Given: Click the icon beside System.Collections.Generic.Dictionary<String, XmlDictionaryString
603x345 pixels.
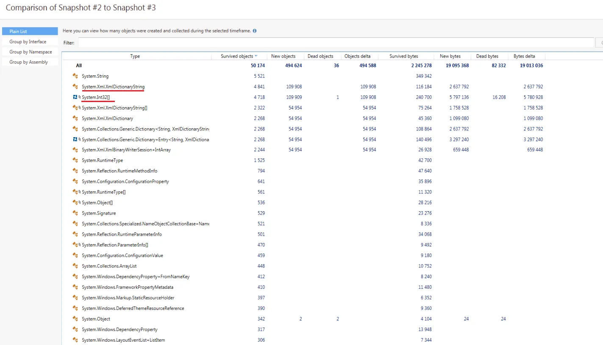Looking at the screenshot, I should 75,129.
